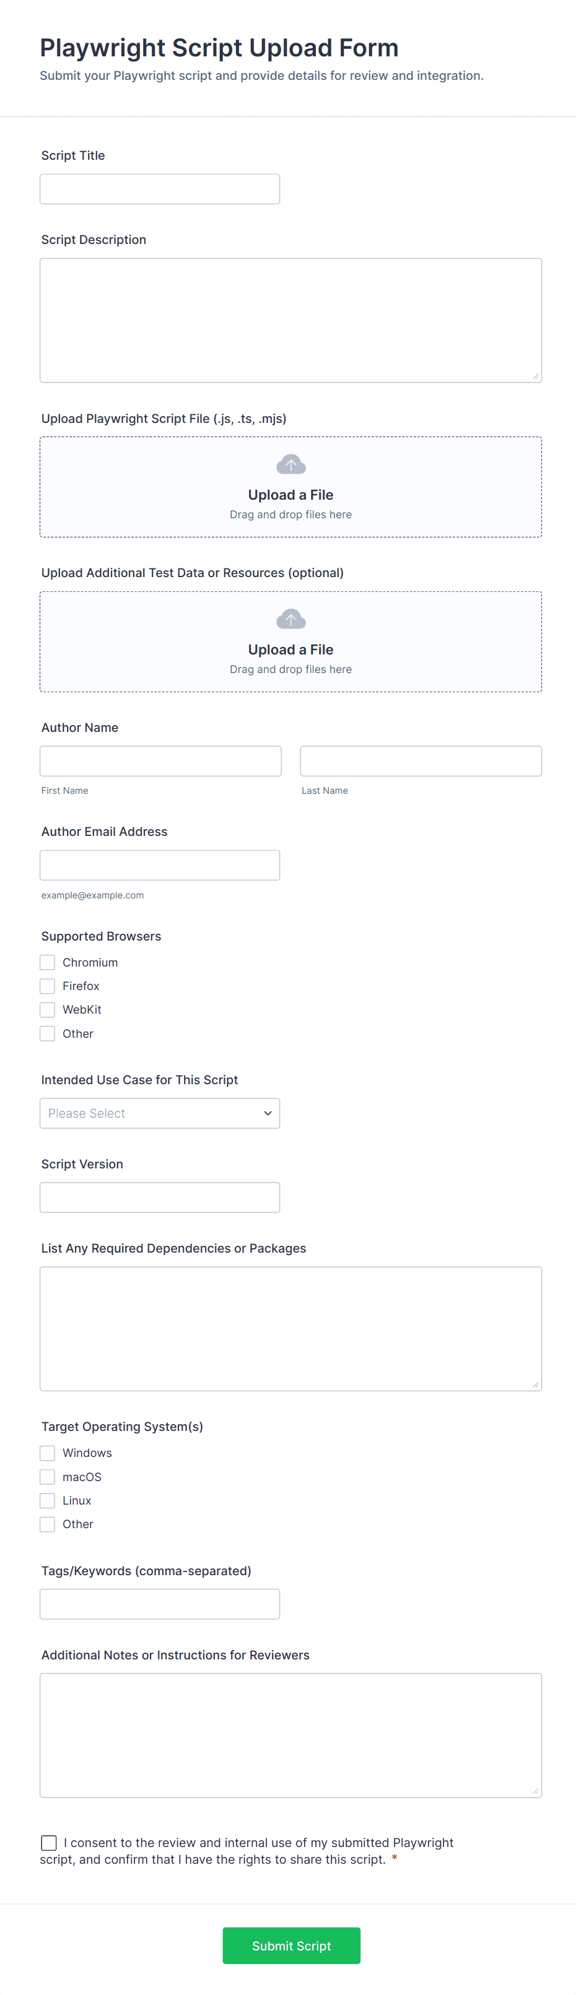
Task: Focus the Script Title input field
Action: (x=160, y=189)
